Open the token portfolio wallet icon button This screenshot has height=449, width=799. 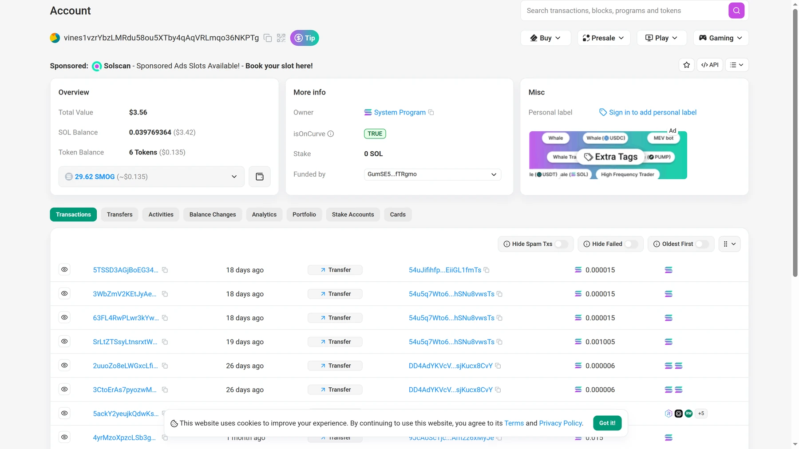coord(260,177)
